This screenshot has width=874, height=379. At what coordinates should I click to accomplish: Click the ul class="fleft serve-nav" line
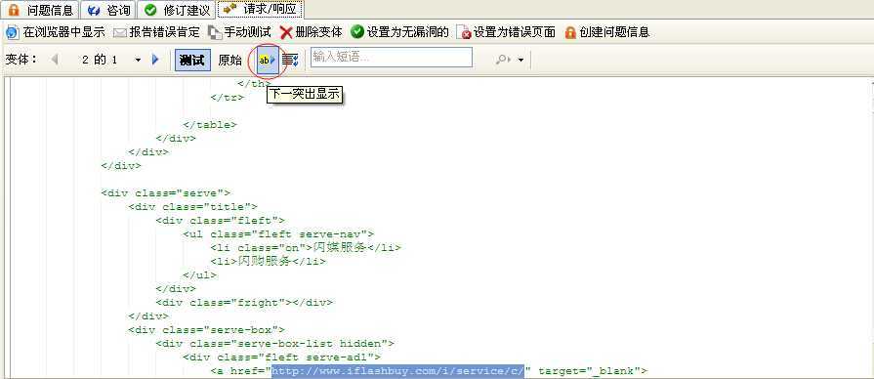click(278, 234)
